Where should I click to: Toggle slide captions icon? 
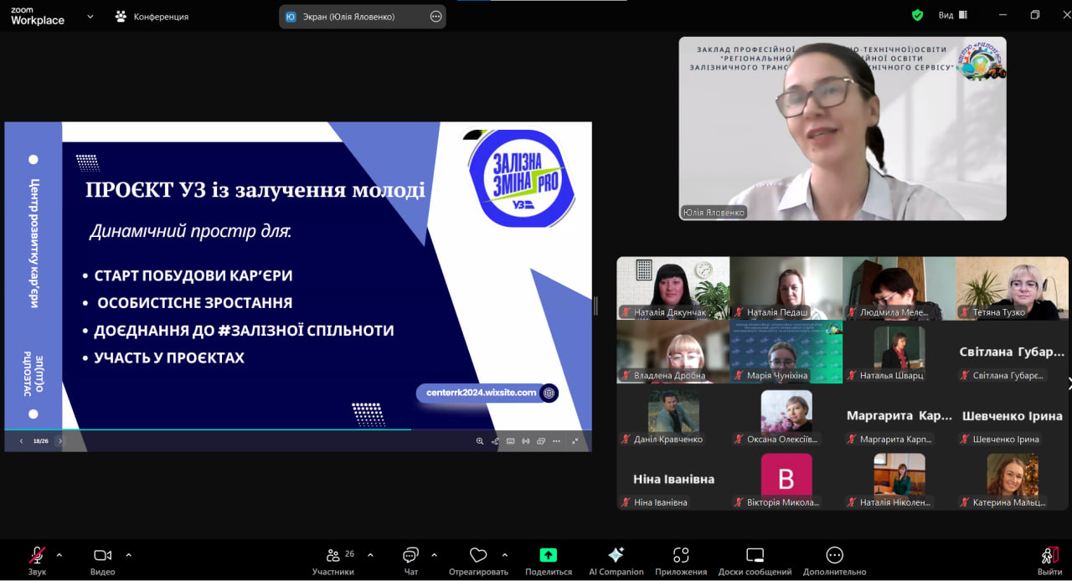coord(510,440)
